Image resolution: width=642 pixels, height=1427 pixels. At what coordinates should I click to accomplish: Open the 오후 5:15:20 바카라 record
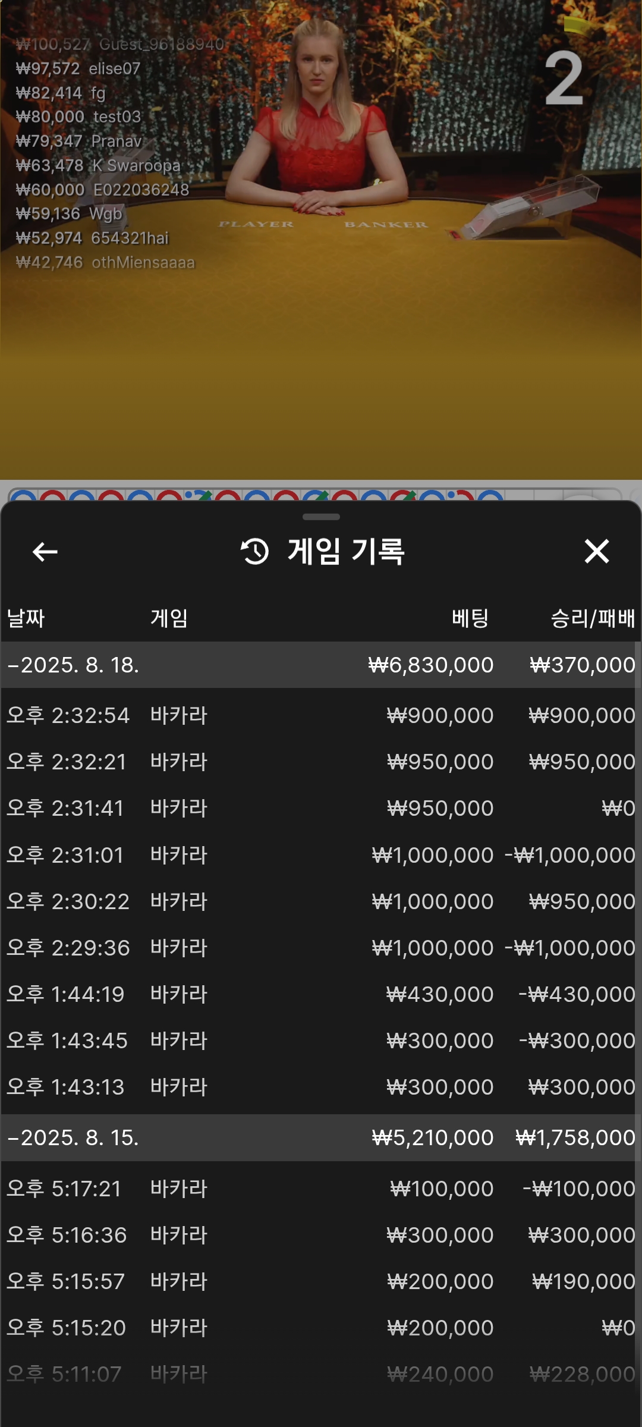[x=321, y=1327]
